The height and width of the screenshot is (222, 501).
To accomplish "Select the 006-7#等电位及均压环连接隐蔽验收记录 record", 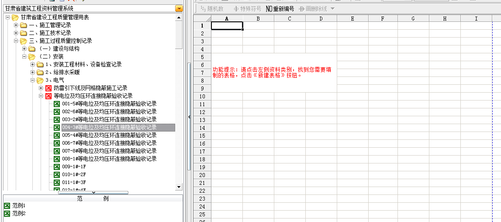I will [109, 143].
